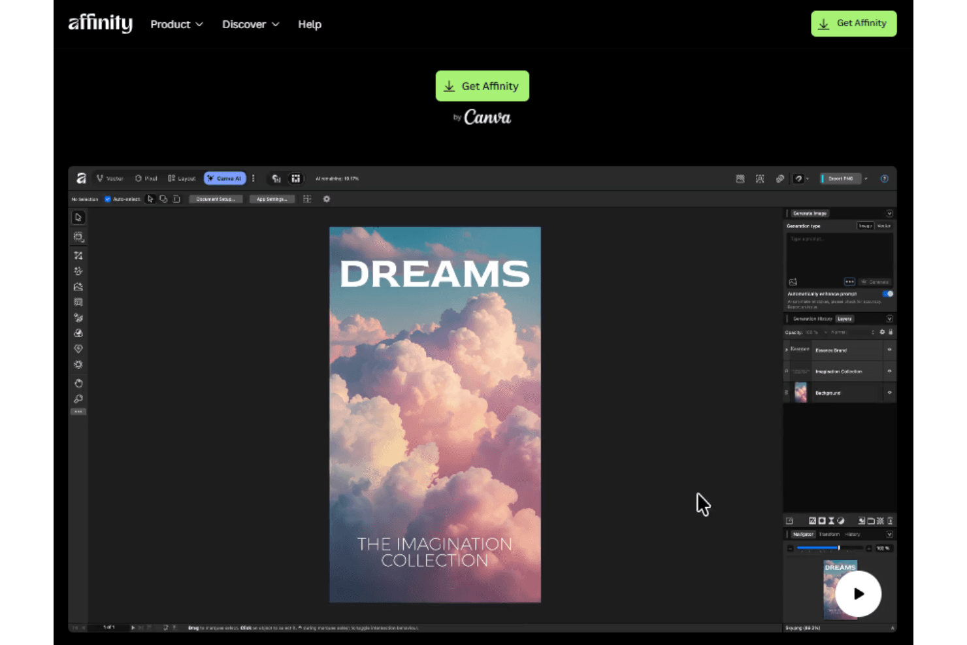
Task: Click the Document Setup button
Action: click(216, 199)
